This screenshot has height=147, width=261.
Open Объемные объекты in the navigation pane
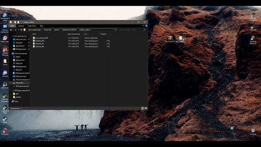(x=21, y=73)
